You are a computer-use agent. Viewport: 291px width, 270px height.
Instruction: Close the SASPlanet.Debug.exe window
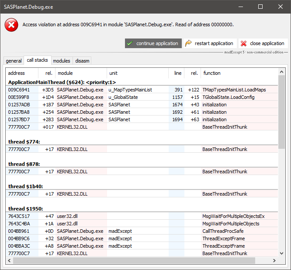click(281, 7)
